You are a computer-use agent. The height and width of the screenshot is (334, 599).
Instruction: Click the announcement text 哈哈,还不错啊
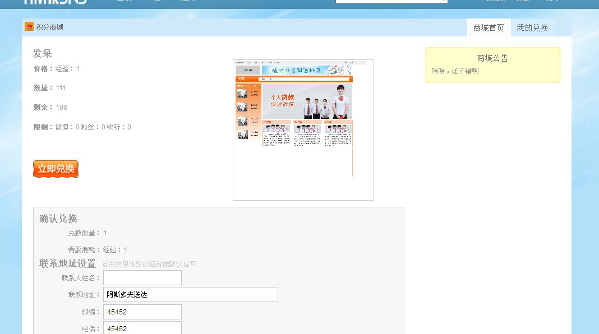coord(455,71)
